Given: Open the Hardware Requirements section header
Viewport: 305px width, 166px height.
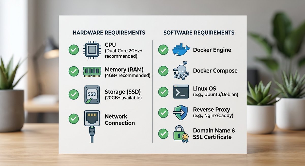Looking at the screenshot, I should 109,32.
